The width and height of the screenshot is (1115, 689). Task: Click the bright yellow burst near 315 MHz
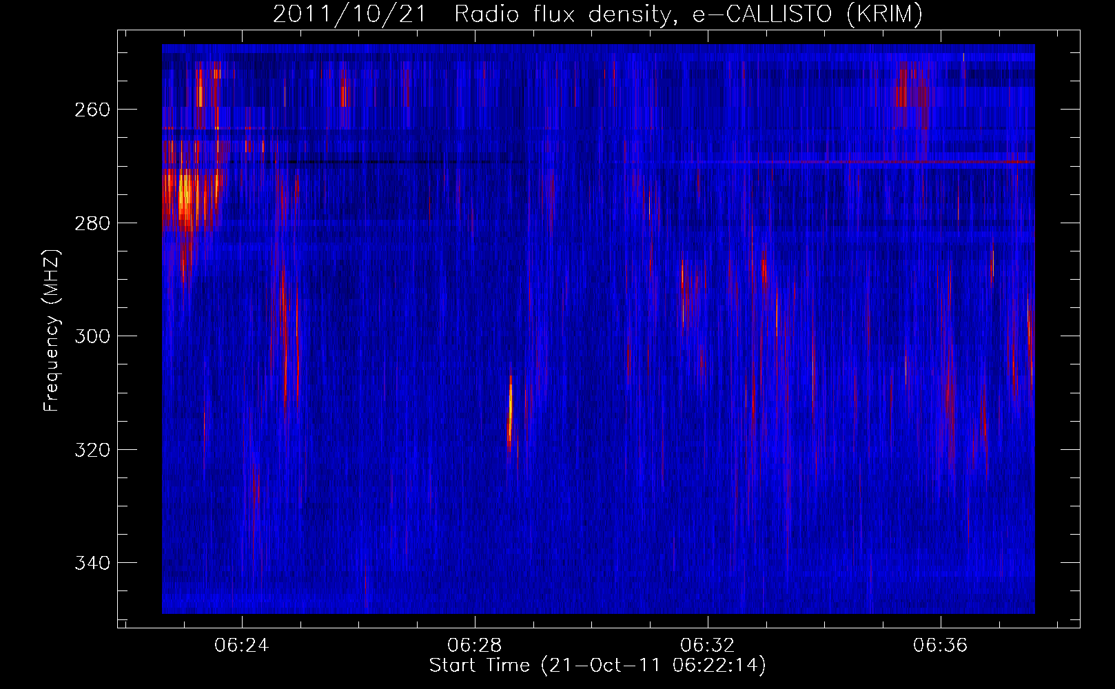pos(510,413)
